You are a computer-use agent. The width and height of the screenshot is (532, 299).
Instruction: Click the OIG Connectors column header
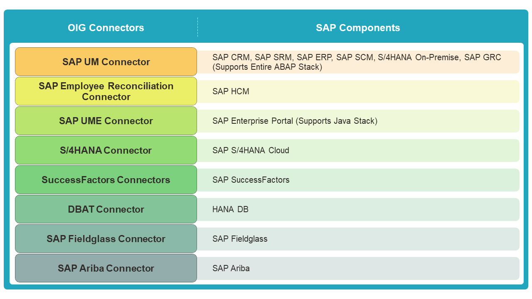pos(106,28)
